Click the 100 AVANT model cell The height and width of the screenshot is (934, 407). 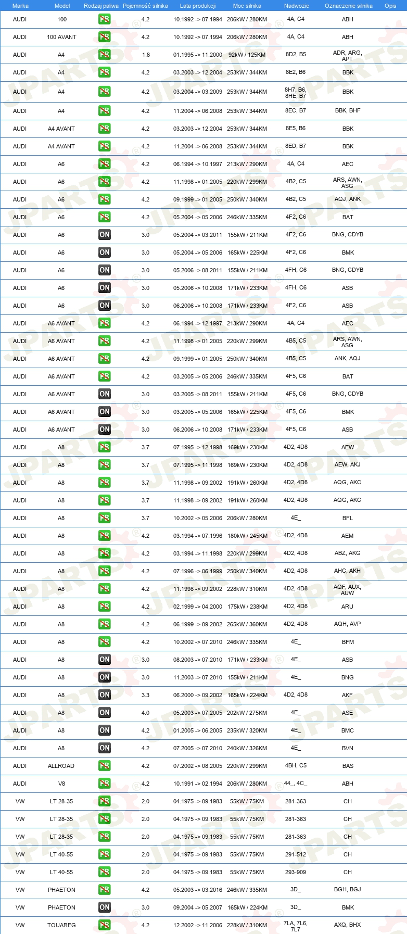coord(61,37)
